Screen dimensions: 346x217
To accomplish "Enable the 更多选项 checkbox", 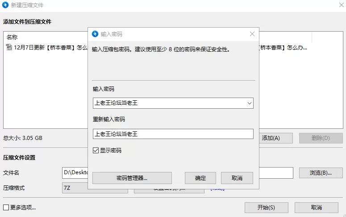I will tap(6, 207).
